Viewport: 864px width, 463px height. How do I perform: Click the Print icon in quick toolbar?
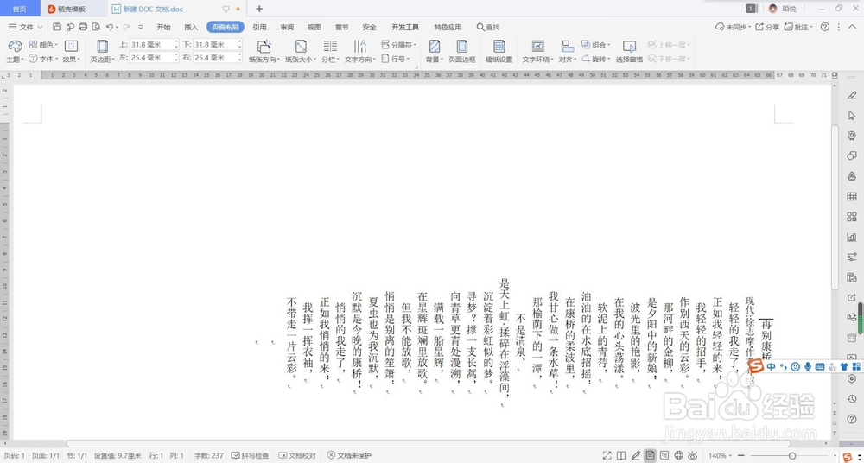click(x=83, y=27)
